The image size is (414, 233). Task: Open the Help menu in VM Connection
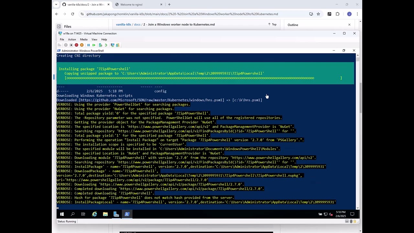(104, 39)
